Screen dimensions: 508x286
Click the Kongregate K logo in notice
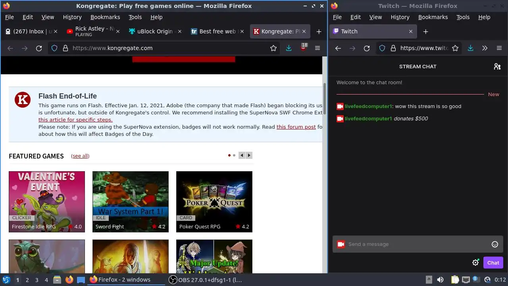click(x=23, y=100)
